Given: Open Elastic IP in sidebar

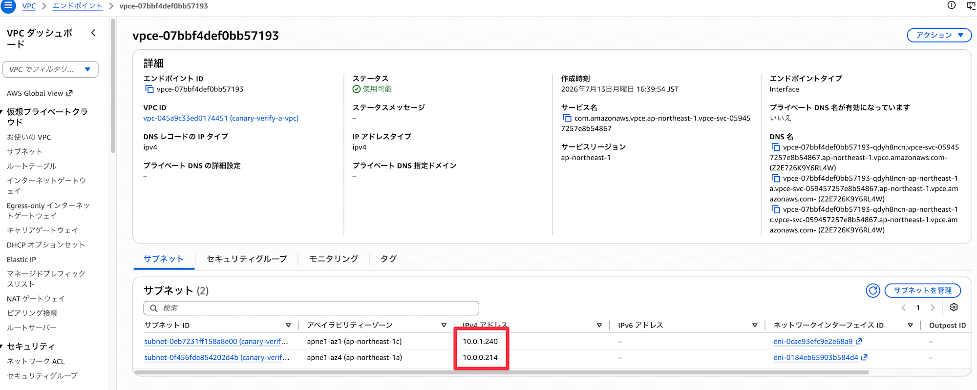Looking at the screenshot, I should click(x=21, y=259).
